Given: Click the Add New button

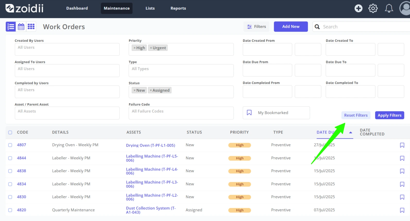Looking at the screenshot, I should point(291,26).
